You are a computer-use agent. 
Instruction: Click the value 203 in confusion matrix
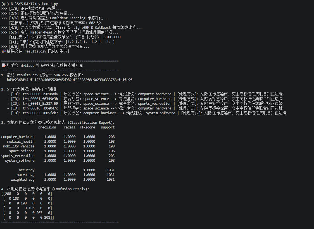click(39, 213)
